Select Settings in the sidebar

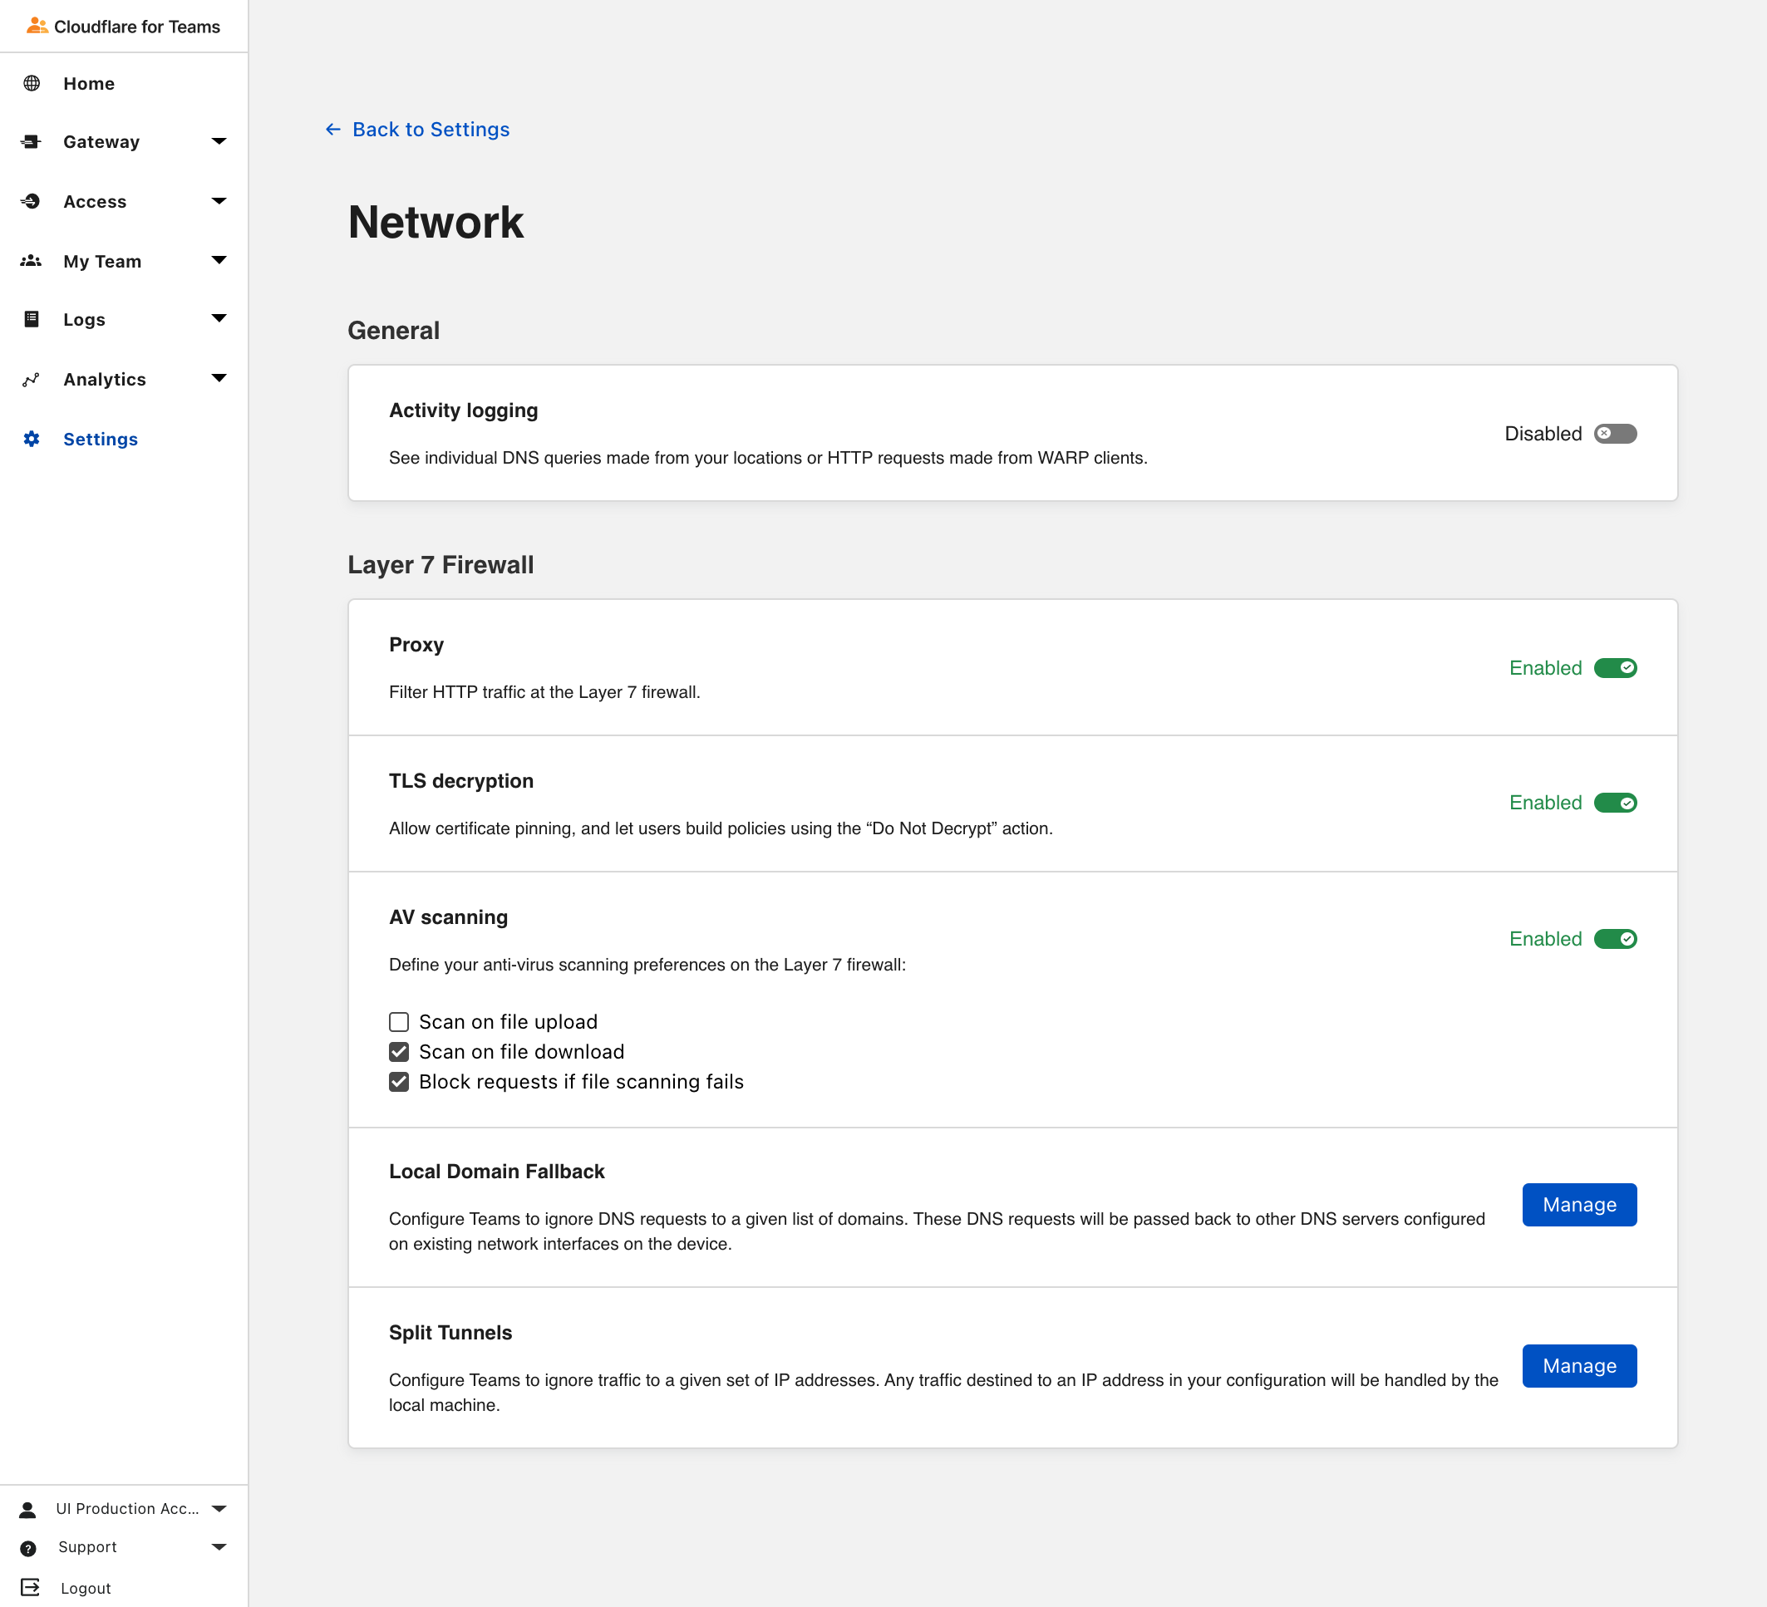[x=100, y=439]
